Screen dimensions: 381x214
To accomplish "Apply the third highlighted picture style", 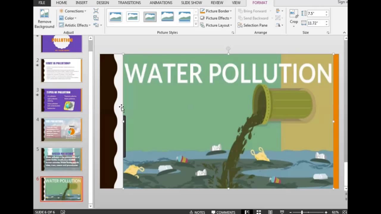I will click(150, 17).
